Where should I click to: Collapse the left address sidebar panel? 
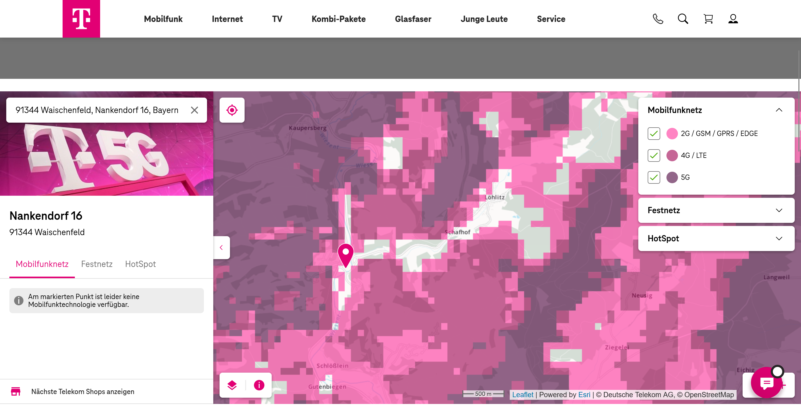(221, 248)
